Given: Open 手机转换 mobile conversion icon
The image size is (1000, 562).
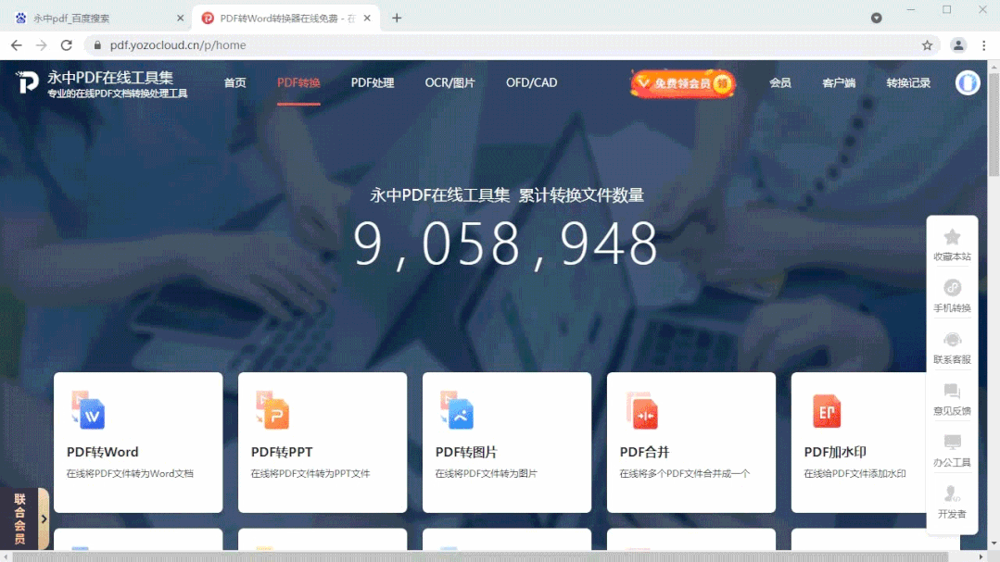Looking at the screenshot, I should (x=952, y=290).
